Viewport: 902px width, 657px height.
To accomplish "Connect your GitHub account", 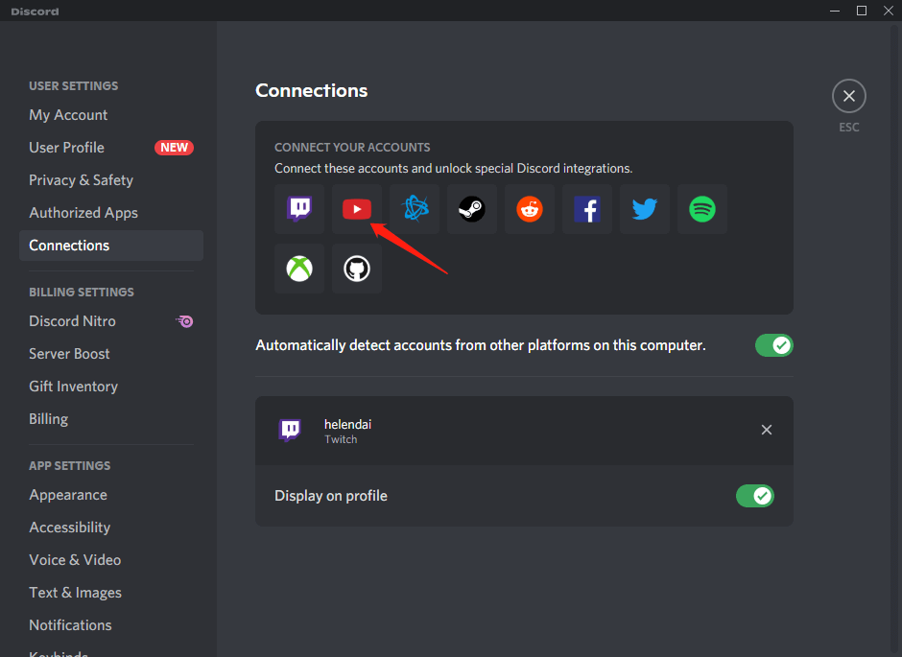I will [x=357, y=269].
